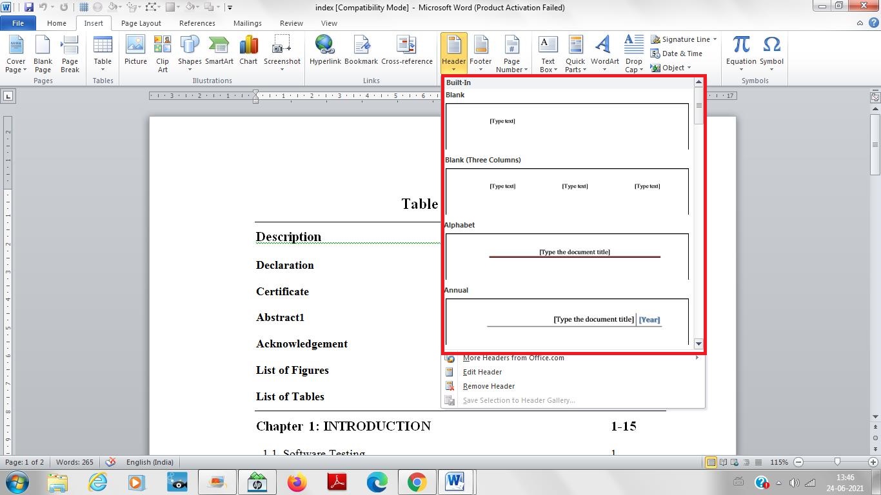Click Remove Header in the menu
Screen dimensions: 881x495
(x=488, y=386)
